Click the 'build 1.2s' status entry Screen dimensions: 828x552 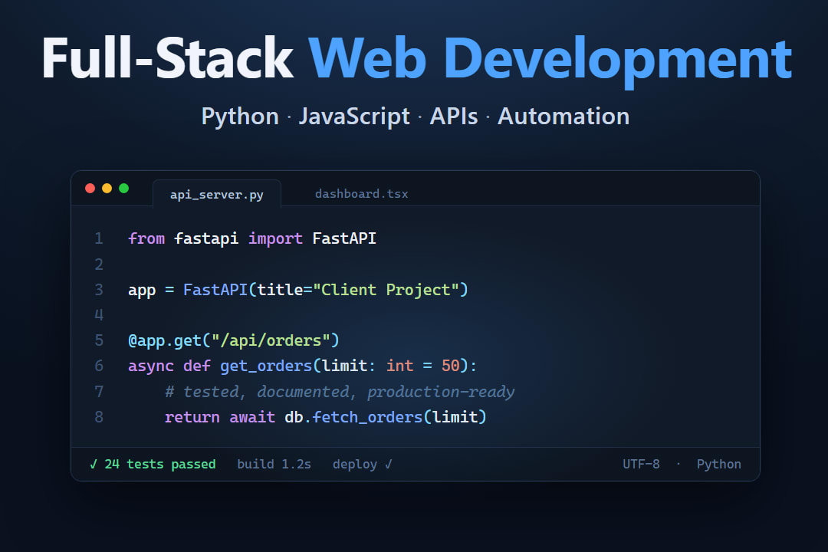[274, 465]
